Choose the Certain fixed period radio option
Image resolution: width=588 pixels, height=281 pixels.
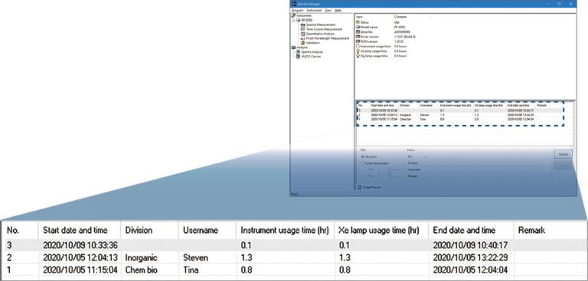coord(363,163)
